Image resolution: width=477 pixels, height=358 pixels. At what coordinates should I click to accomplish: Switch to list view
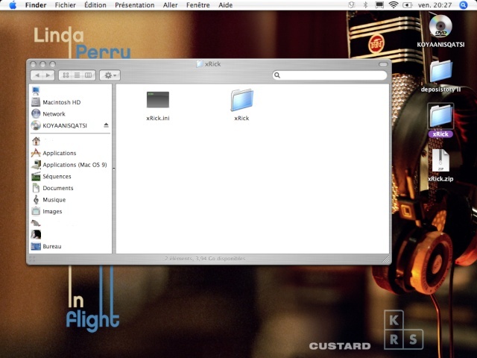coord(77,75)
